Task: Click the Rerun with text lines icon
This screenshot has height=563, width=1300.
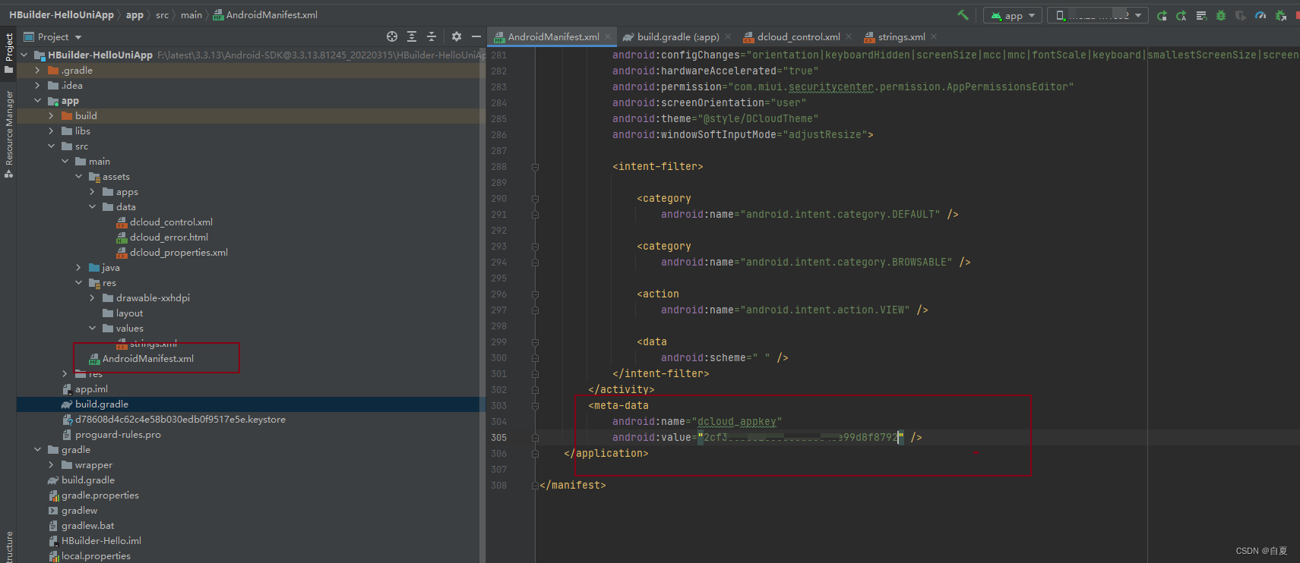Action: tap(1201, 15)
